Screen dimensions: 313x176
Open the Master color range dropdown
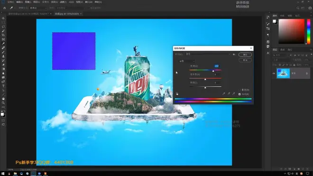[x=186, y=61]
